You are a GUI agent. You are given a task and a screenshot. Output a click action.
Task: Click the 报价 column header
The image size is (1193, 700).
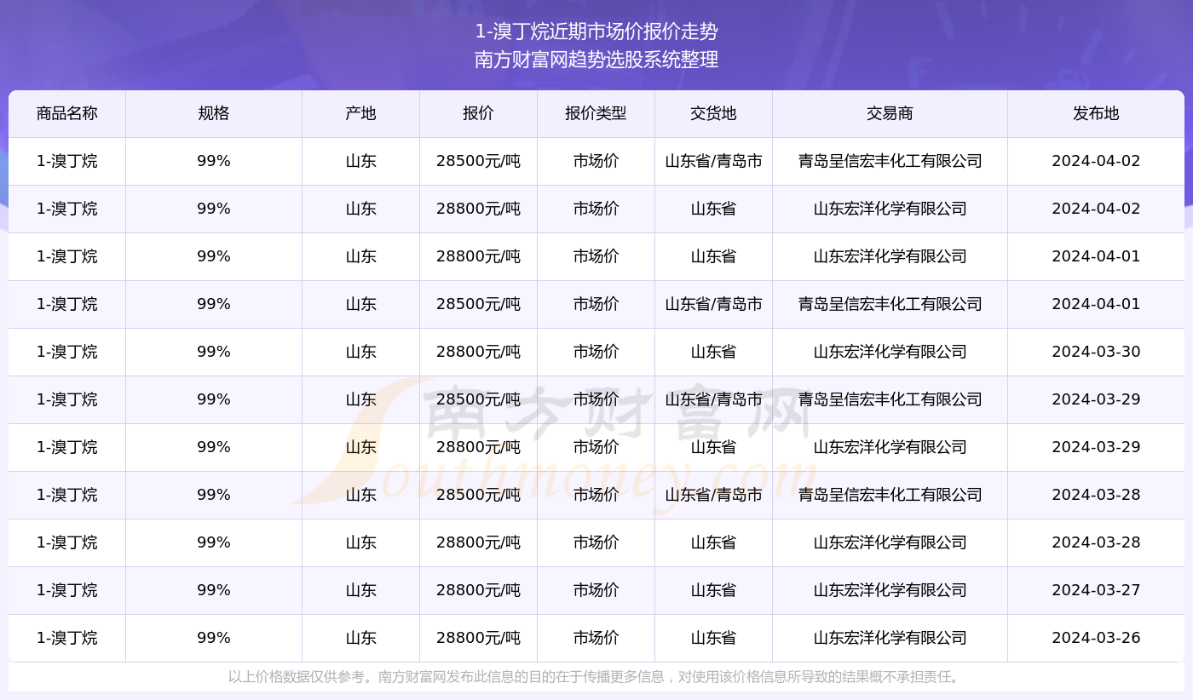[x=477, y=113]
